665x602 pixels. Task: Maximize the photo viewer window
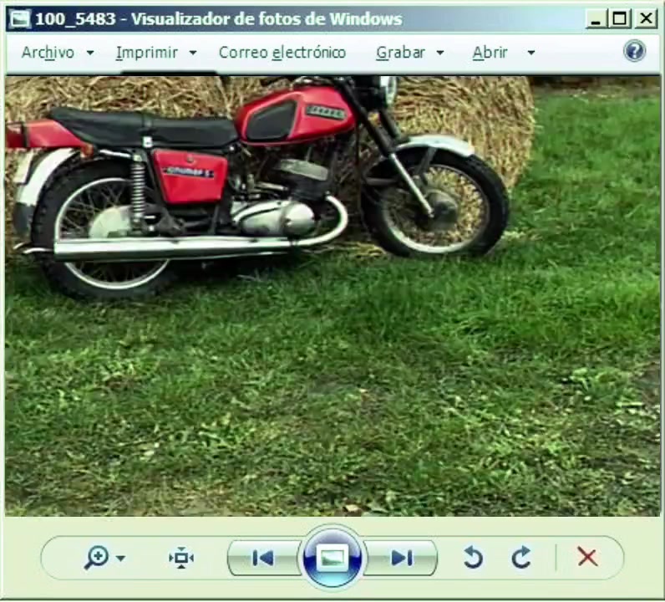tap(620, 19)
